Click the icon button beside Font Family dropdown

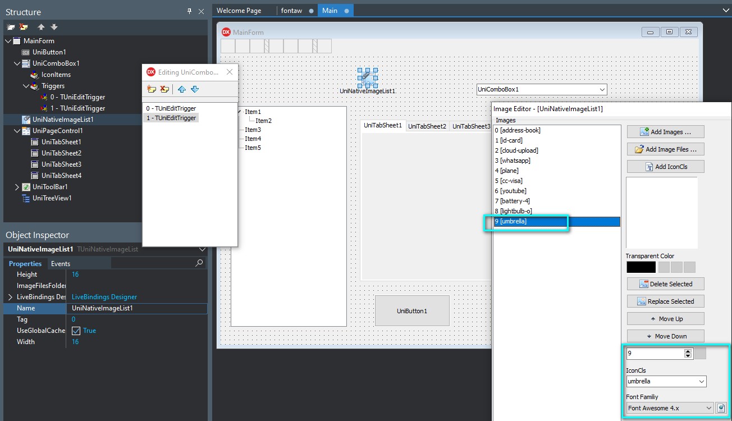click(x=721, y=408)
